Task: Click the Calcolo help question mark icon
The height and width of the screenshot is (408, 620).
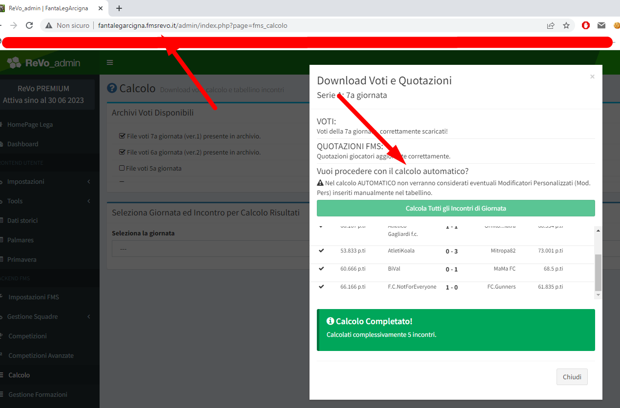Action: 112,88
